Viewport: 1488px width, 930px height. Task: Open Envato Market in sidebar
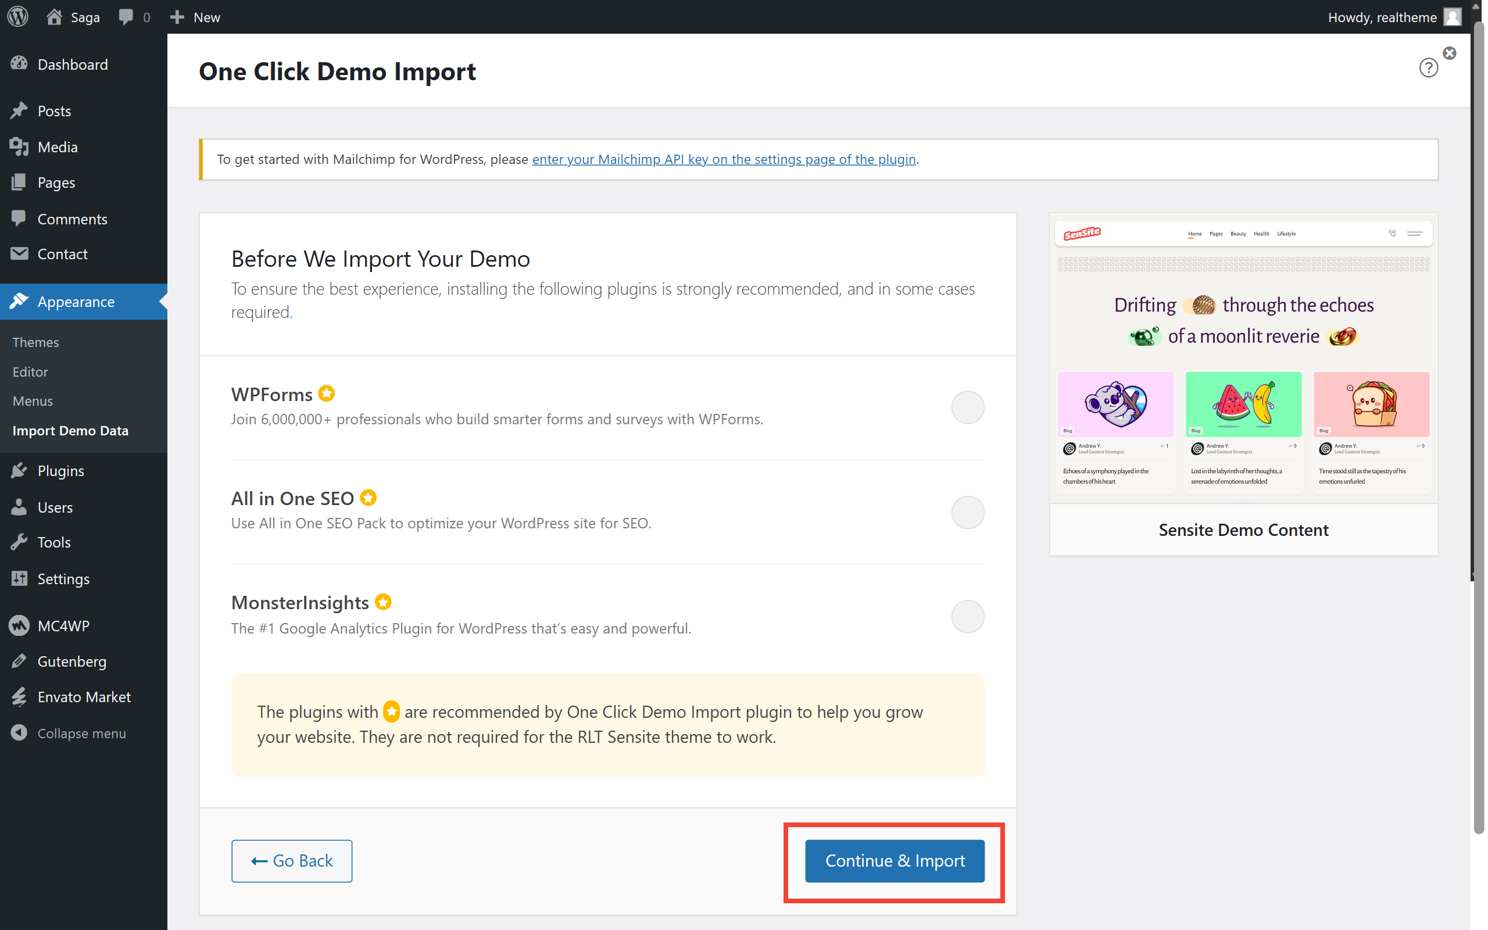coord(84,697)
